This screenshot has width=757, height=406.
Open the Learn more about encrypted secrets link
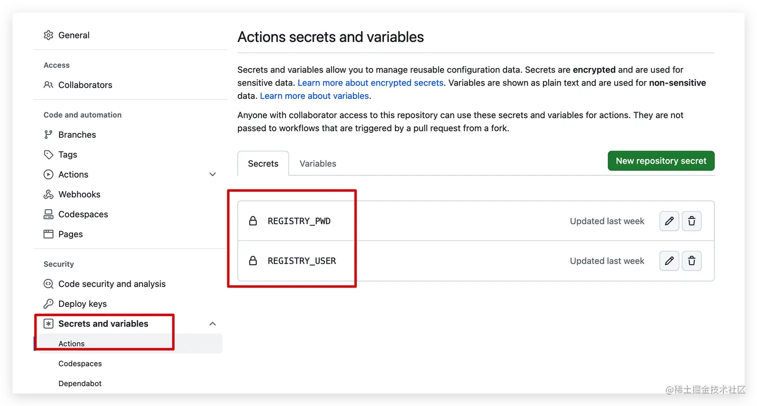click(x=370, y=83)
